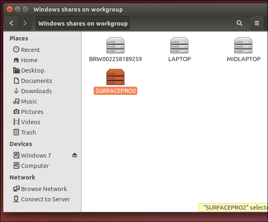Click Connect to Server
Image resolution: width=268 pixels, height=222 pixels.
(x=45, y=199)
